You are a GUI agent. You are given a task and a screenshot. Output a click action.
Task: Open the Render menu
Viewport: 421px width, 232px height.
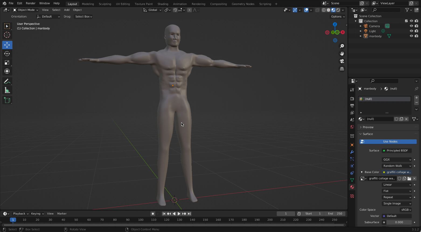30,3
